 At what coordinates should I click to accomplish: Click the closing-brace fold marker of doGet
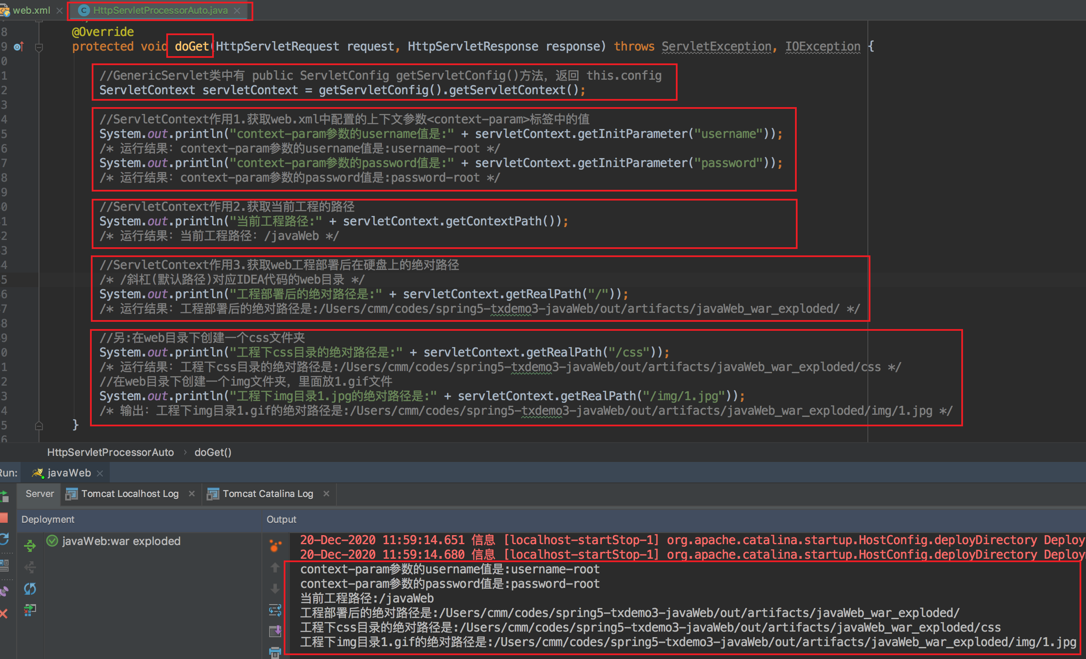(x=39, y=425)
